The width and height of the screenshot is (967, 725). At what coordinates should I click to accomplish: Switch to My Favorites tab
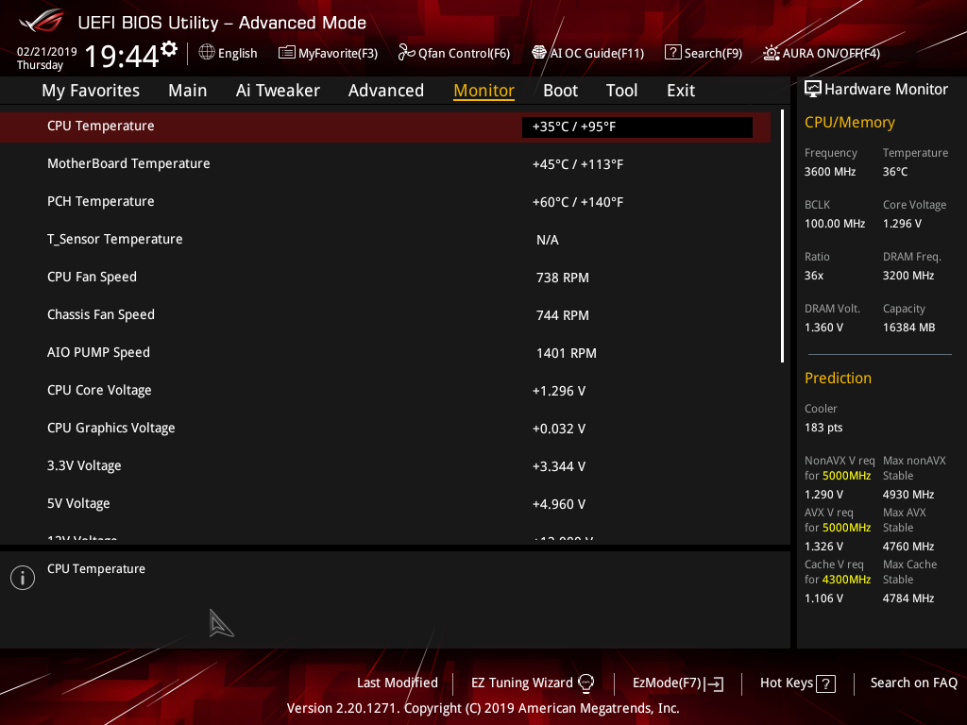tap(91, 91)
